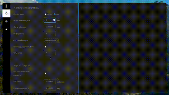Click the Endpoint tolerance input field

50,88
